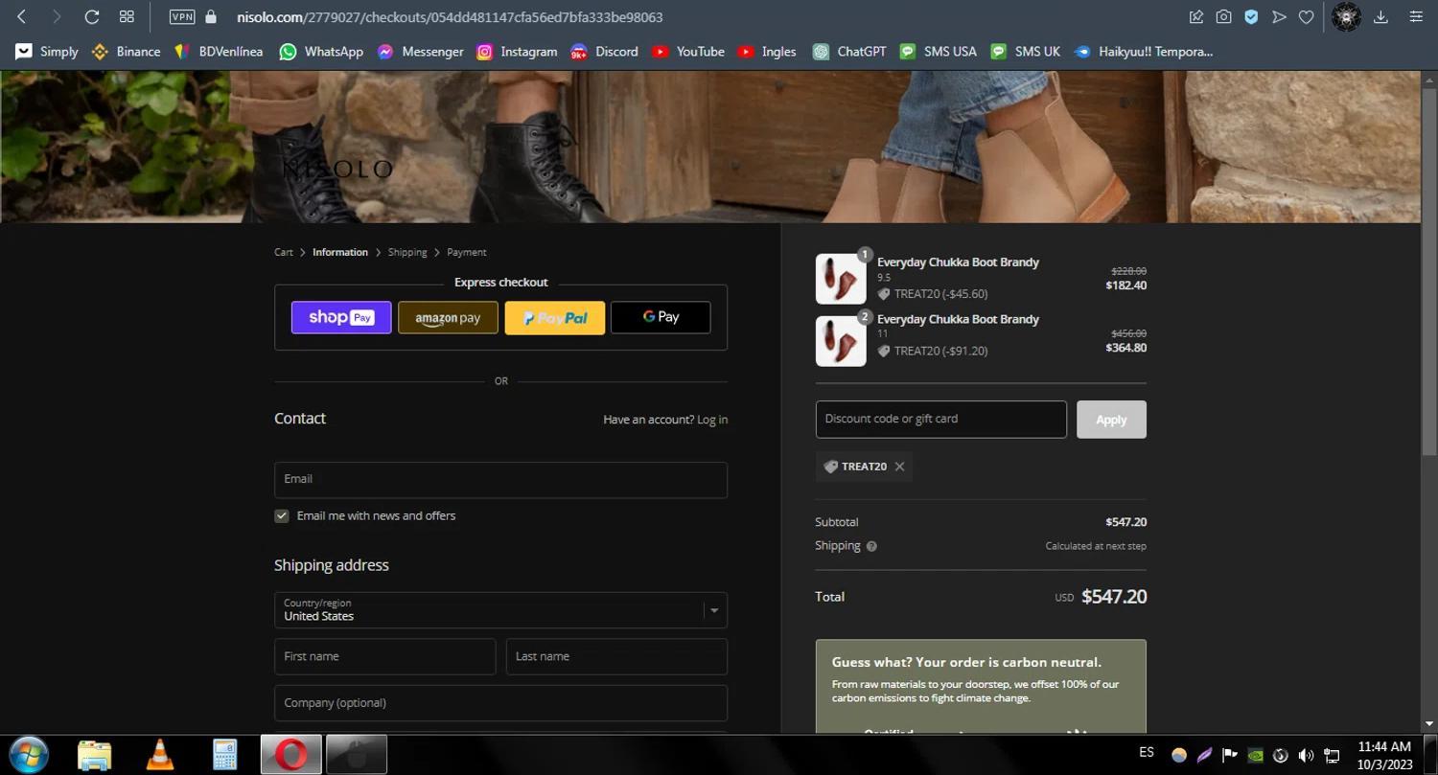Open the Calculator from the taskbar
This screenshot has width=1438, height=775.
click(x=225, y=755)
